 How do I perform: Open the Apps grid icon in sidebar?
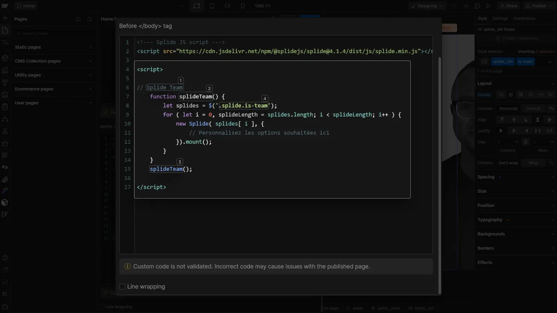tap(5, 155)
